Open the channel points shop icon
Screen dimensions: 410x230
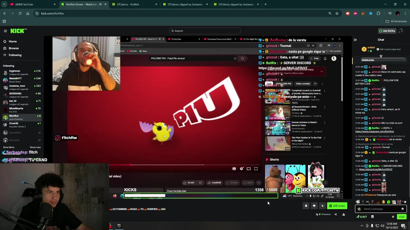372,217
